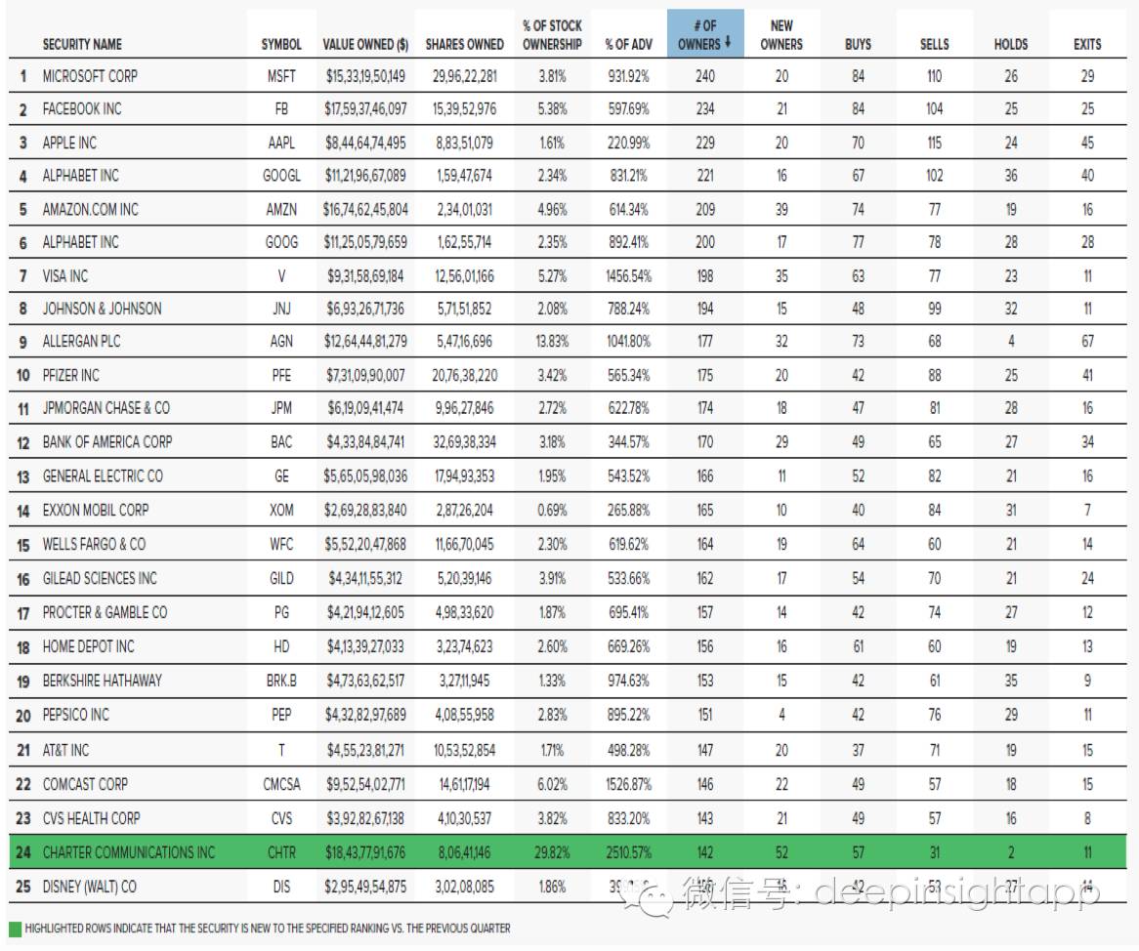This screenshot has height=951, width=1139.
Task: Click the Symbol column header
Action: tap(281, 45)
